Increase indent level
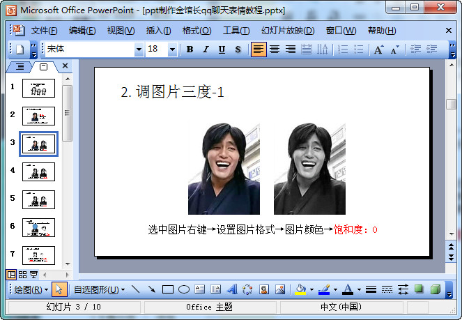The width and height of the screenshot is (462, 320). pyautogui.click(x=431, y=49)
